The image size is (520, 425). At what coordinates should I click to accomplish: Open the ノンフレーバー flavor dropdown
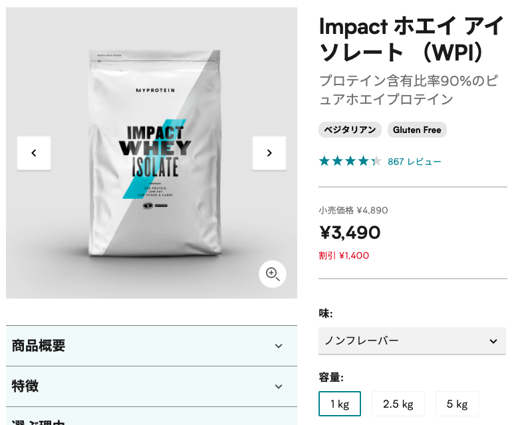click(412, 341)
